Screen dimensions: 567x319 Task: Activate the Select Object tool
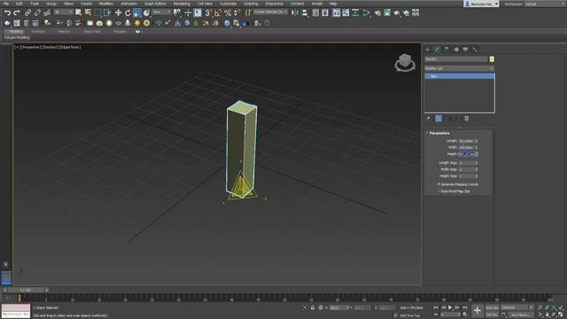(79, 12)
